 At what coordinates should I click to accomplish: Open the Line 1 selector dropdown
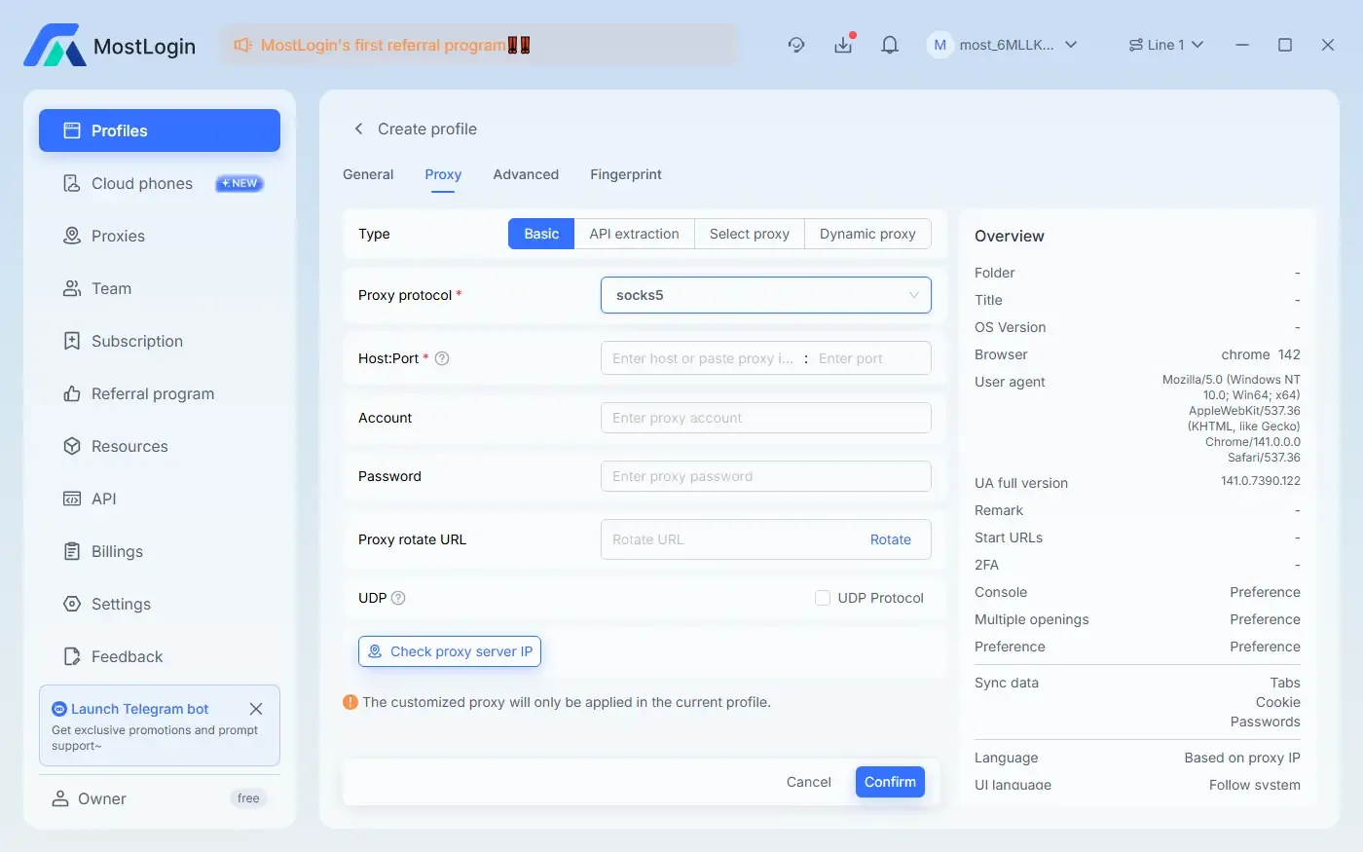1165,45
